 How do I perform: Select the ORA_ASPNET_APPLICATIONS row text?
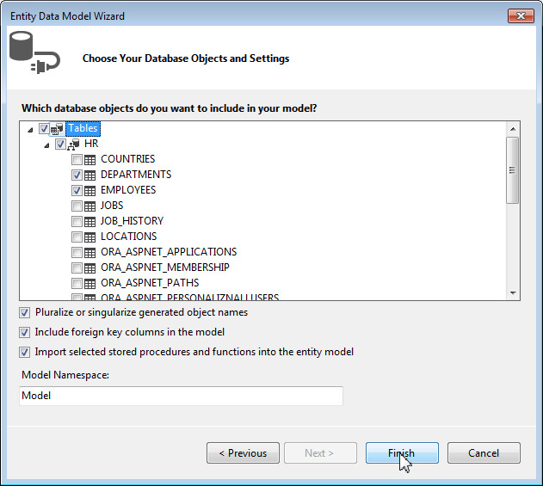[x=169, y=252]
